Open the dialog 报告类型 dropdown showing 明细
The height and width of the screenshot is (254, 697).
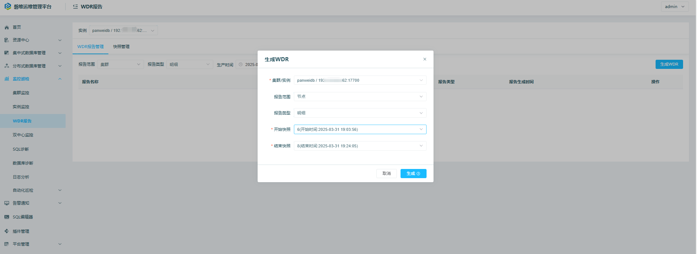pyautogui.click(x=360, y=113)
